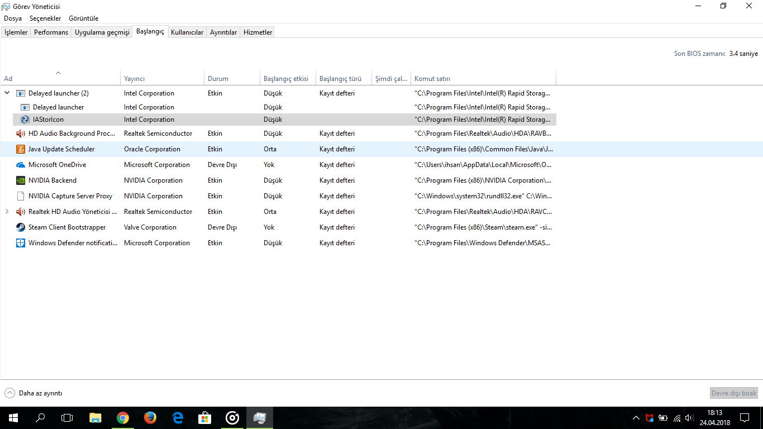Click the red McAfee tray icon
The width and height of the screenshot is (763, 429).
click(650, 418)
